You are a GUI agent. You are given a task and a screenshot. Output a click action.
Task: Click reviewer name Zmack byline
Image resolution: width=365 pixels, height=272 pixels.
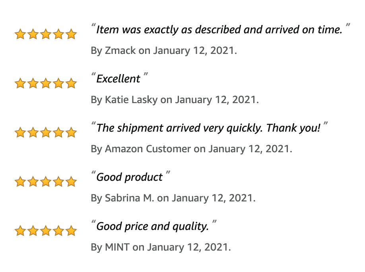(x=164, y=51)
